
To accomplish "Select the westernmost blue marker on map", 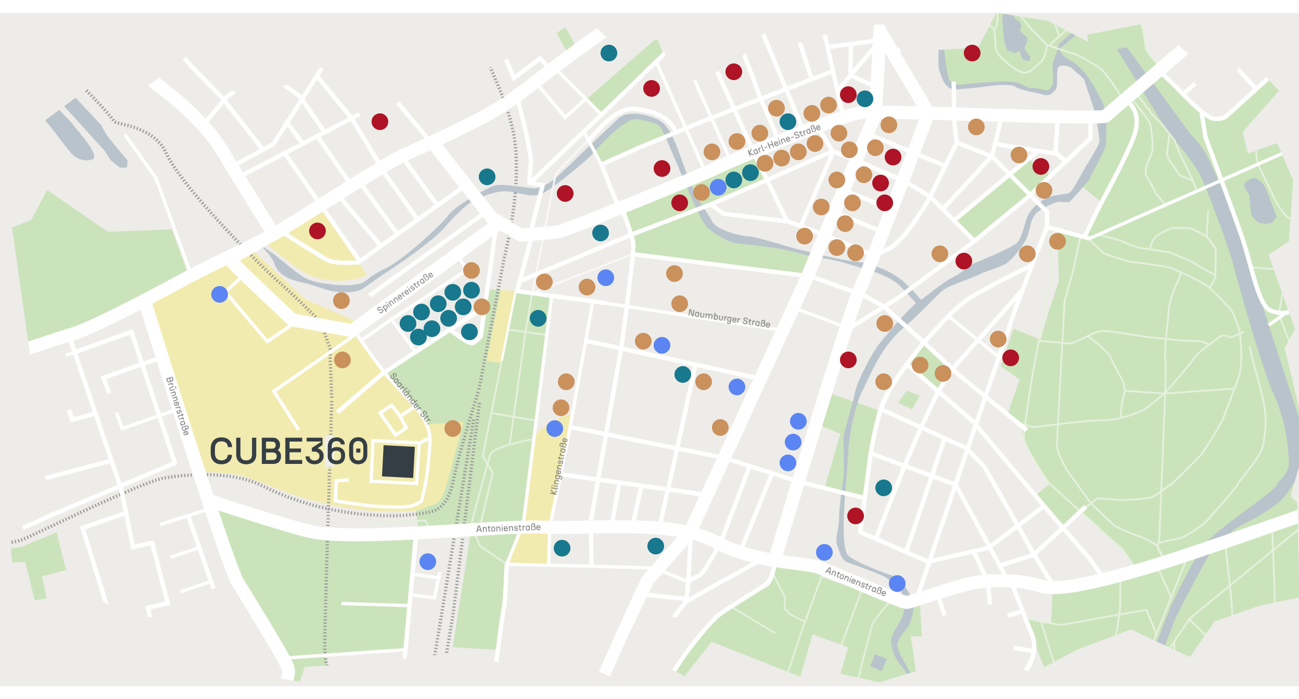I will tap(220, 294).
